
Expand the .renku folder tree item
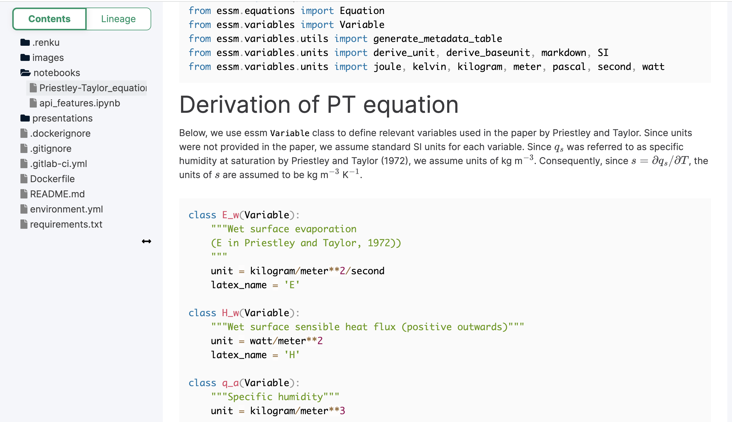(x=46, y=42)
